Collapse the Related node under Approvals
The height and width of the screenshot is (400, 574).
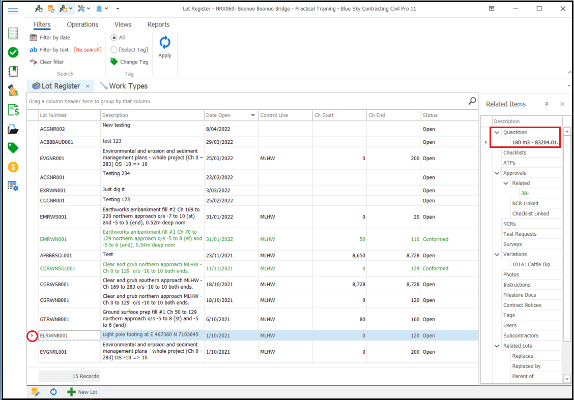506,183
